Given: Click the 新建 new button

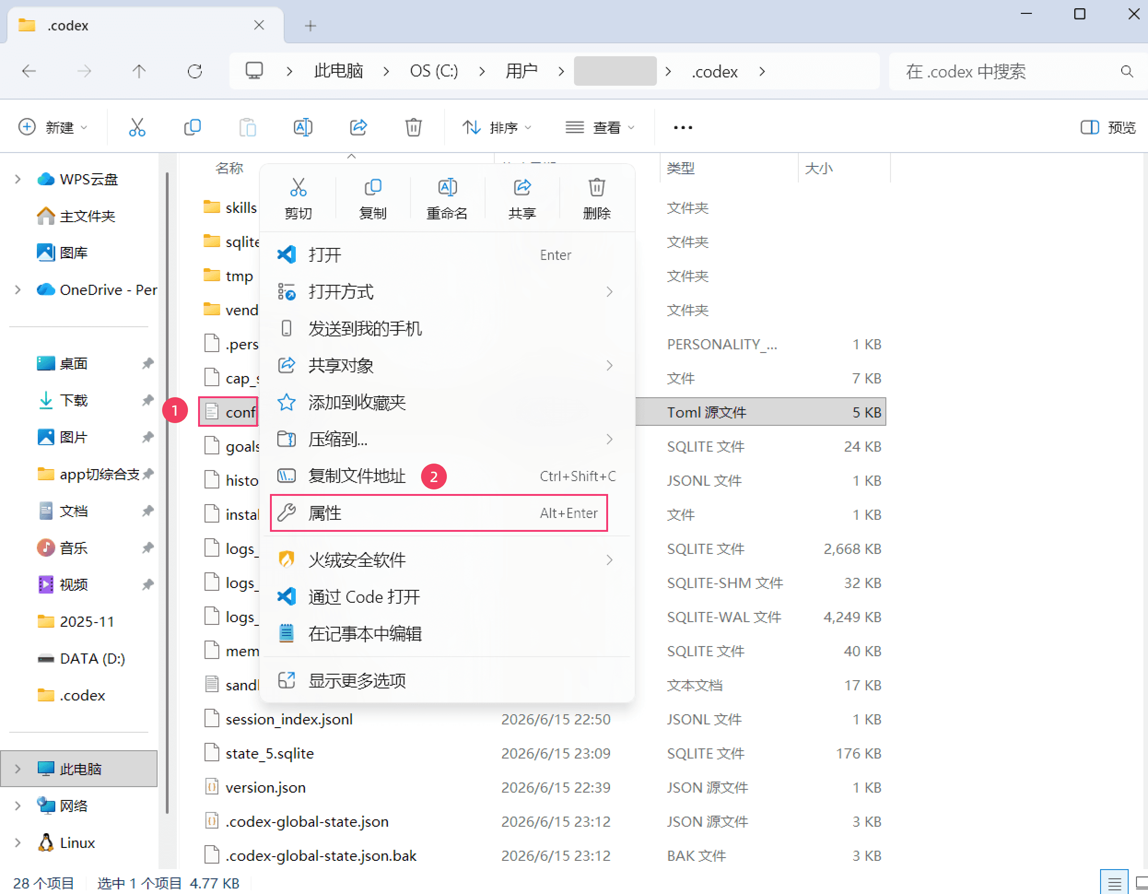Looking at the screenshot, I should pyautogui.click(x=53, y=127).
